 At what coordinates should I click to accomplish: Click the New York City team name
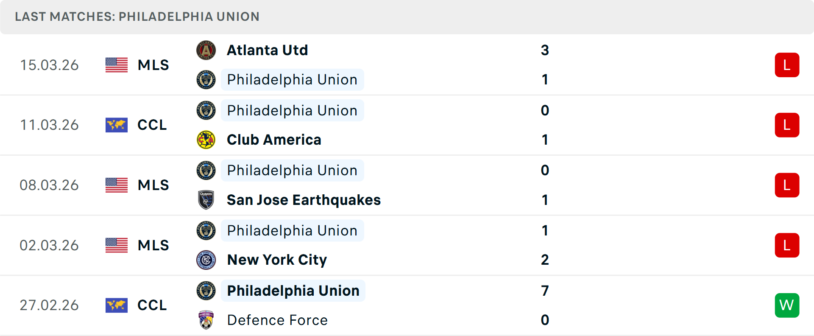pos(277,260)
